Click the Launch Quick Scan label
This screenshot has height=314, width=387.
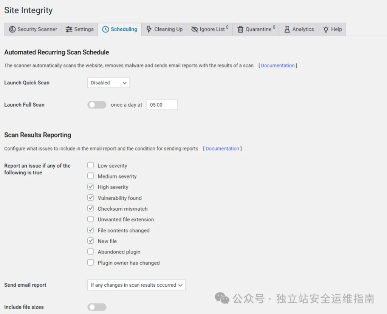coord(27,83)
